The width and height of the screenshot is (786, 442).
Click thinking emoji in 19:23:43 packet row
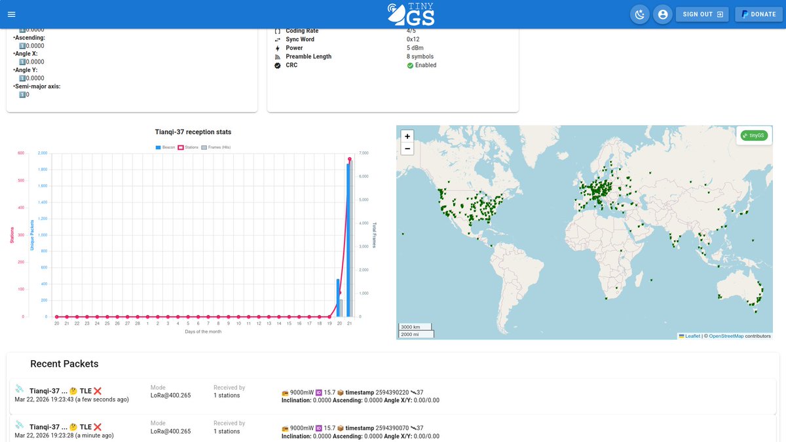pos(73,390)
